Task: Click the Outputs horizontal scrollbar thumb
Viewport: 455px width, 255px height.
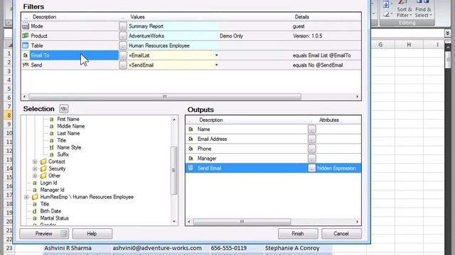Action: tap(242, 222)
